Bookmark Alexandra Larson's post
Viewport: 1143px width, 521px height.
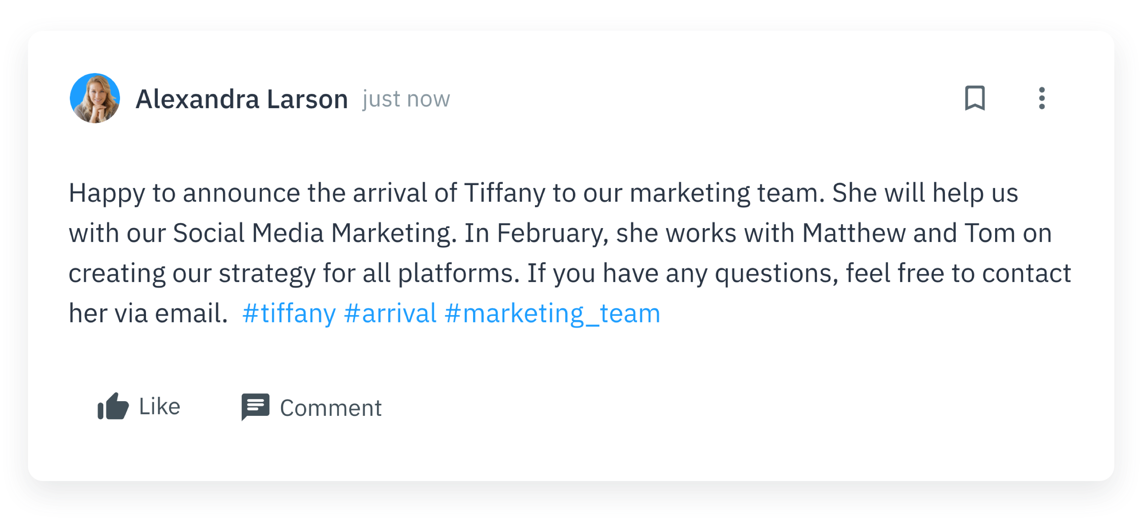[x=974, y=98]
